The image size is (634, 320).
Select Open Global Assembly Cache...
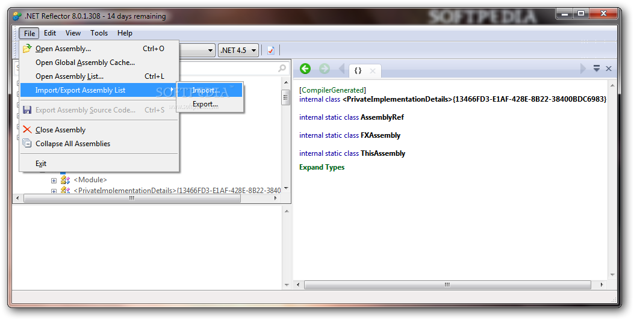pyautogui.click(x=99, y=63)
